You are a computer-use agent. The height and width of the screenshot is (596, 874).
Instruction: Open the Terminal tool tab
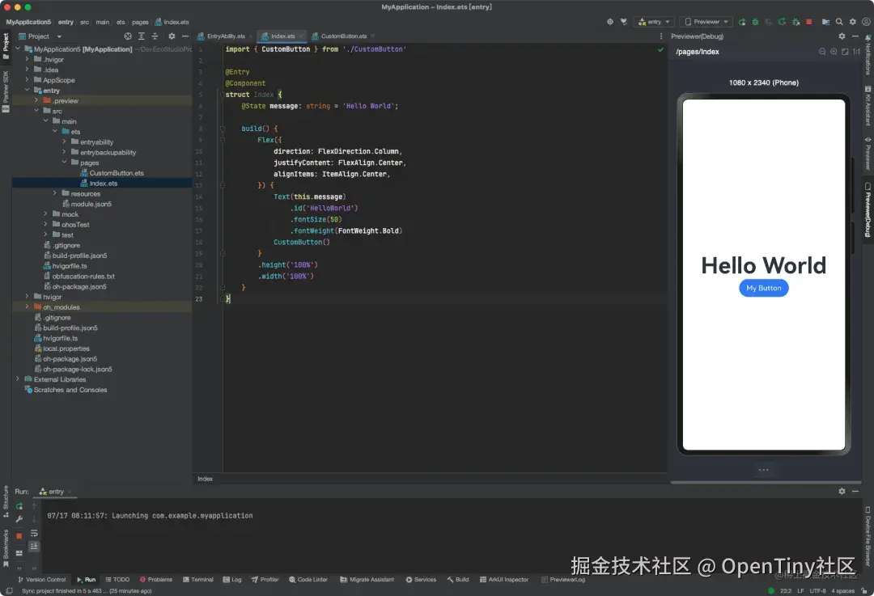pyautogui.click(x=198, y=579)
